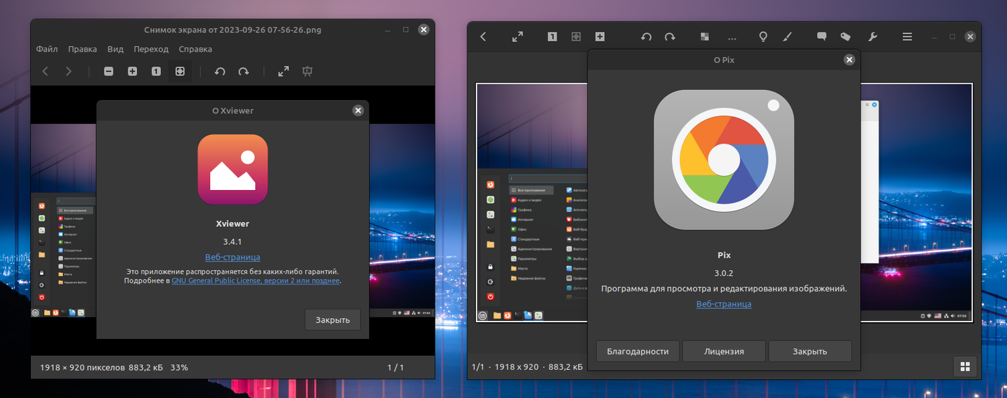Open the Вид menu in Xviewer
Viewport: 1007px width, 398px height.
[x=115, y=49]
